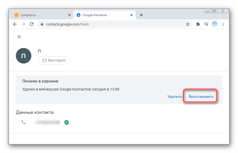The height and width of the screenshot is (153, 238).
Task: Open the media controls icon in toolbar
Action: pyautogui.click(x=206, y=24)
